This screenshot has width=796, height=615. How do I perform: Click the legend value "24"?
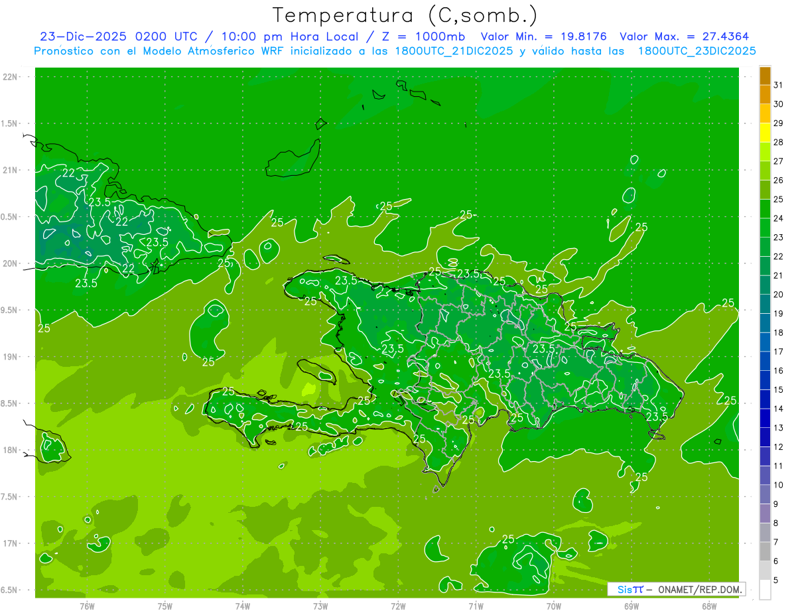pos(779,218)
